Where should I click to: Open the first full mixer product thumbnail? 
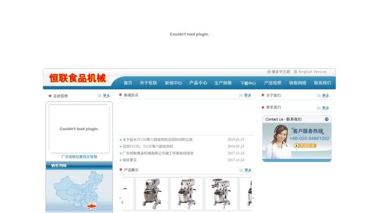152,193
